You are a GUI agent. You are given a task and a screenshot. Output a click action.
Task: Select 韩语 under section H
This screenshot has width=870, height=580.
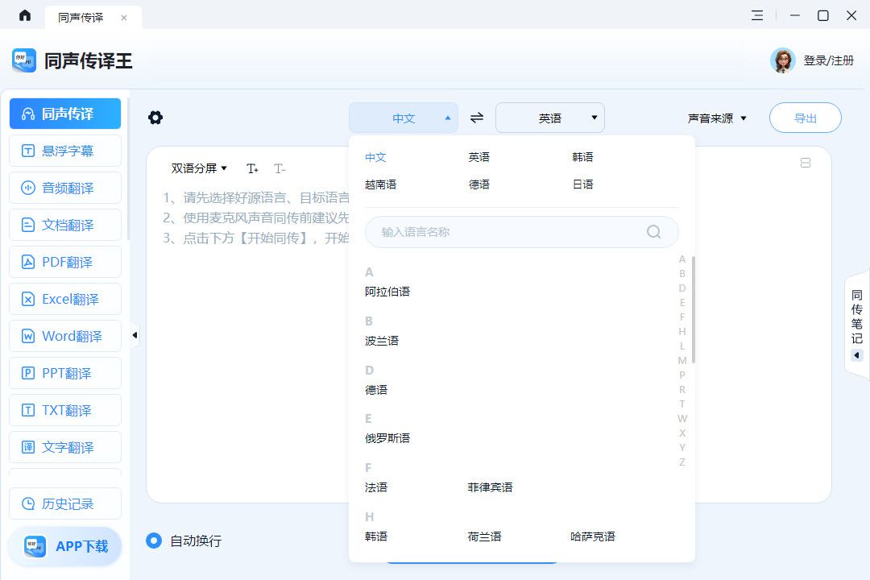pyautogui.click(x=376, y=536)
